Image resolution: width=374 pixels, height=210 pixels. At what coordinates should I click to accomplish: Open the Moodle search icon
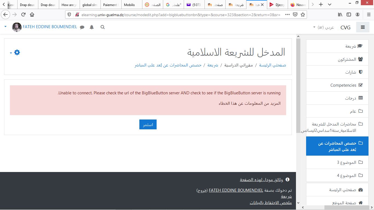[x=102, y=27]
